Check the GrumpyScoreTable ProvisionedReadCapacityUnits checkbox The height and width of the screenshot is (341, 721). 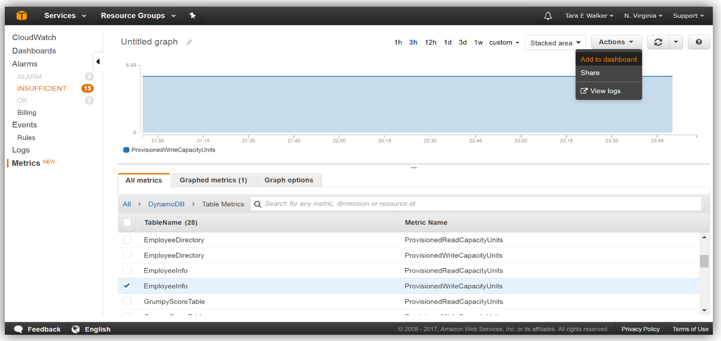click(127, 301)
